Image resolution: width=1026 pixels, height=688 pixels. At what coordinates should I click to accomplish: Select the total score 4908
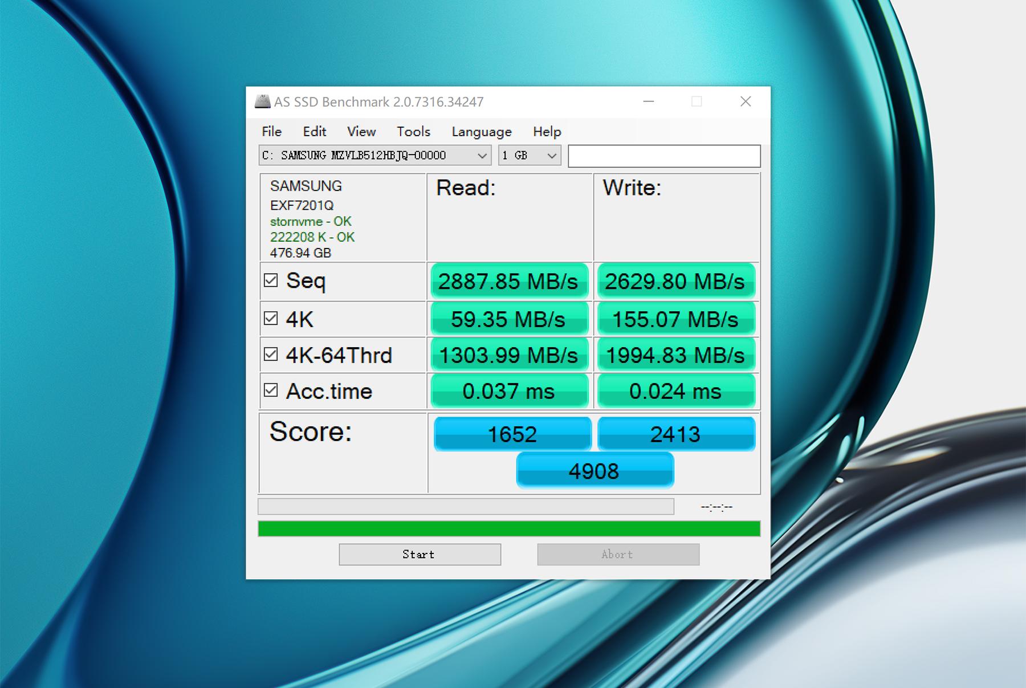click(595, 470)
